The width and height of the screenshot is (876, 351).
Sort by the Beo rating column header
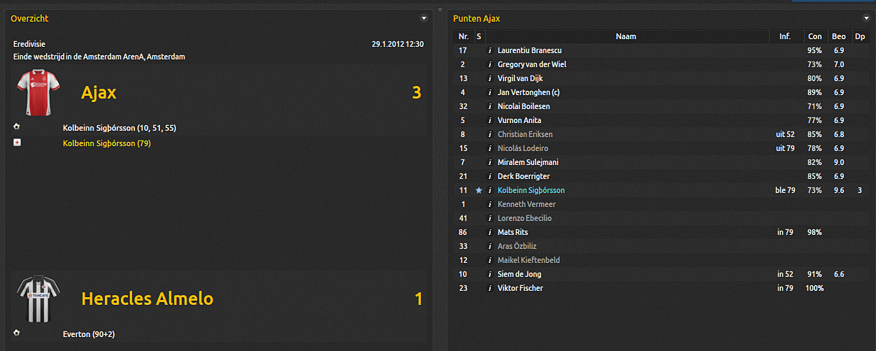tap(838, 36)
